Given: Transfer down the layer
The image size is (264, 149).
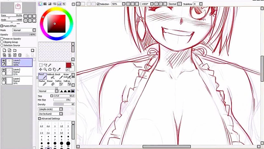Looking at the screenshot, I should tap(5, 55).
